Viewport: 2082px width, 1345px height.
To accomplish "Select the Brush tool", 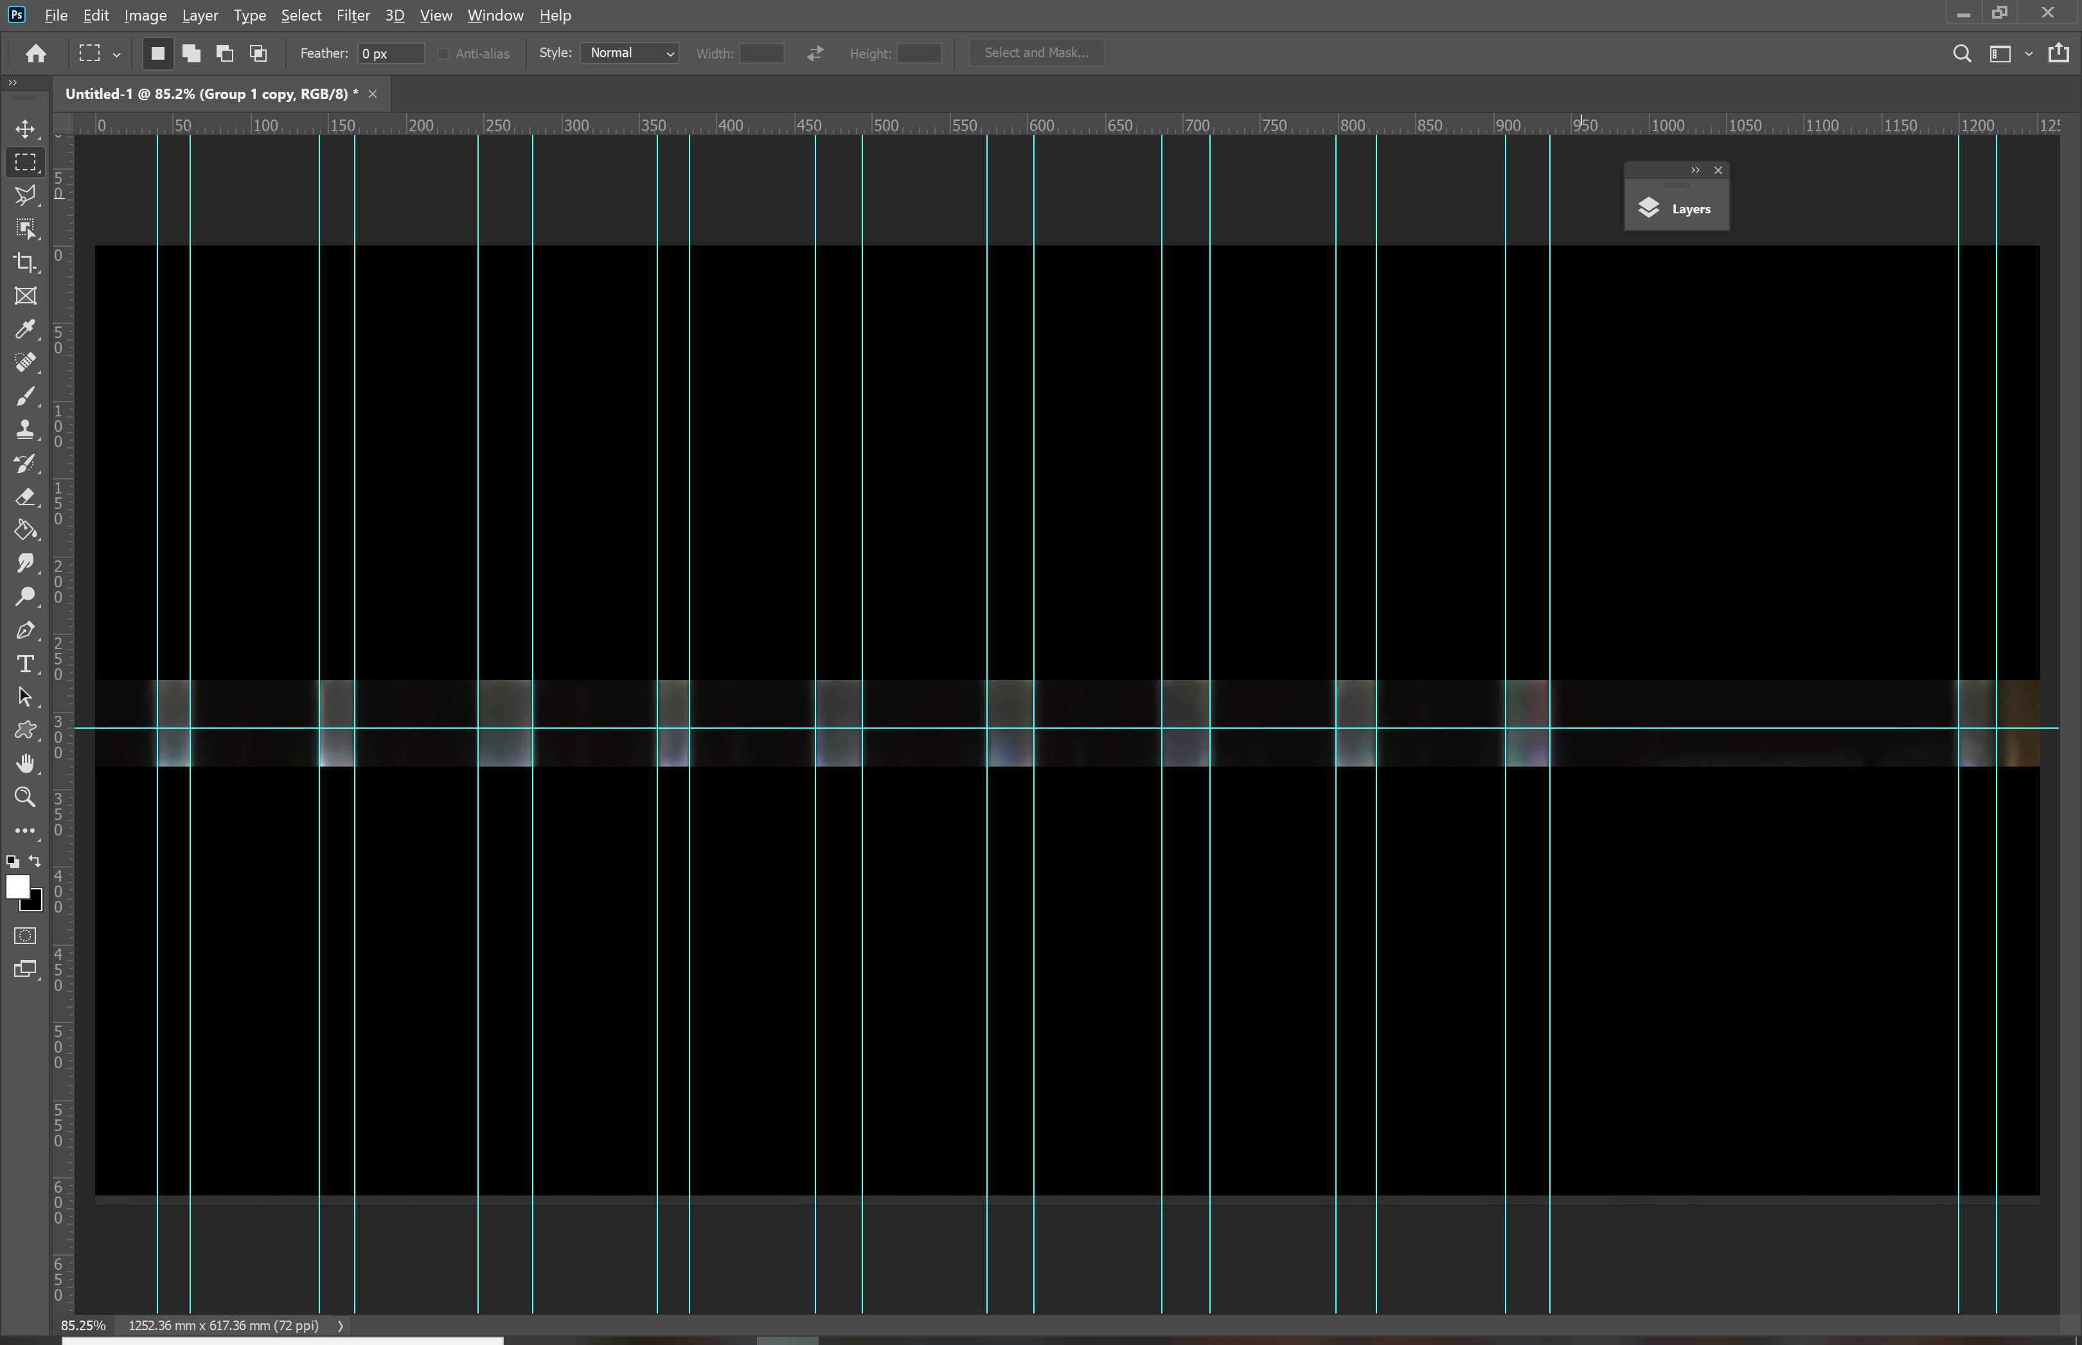I will click(25, 396).
